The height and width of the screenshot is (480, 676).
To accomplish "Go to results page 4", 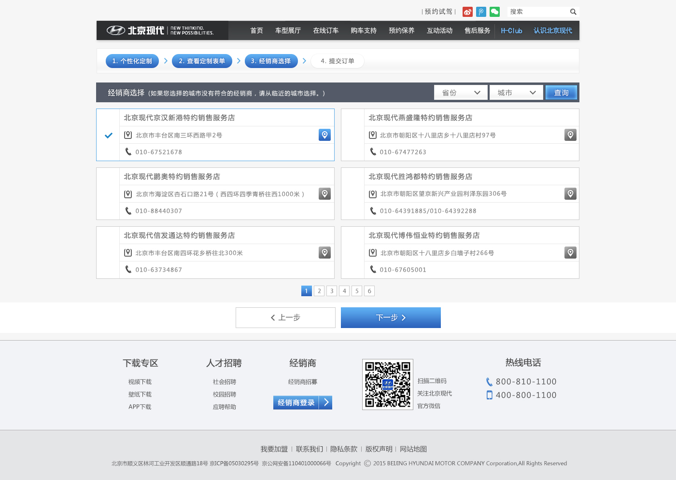I will click(x=344, y=291).
